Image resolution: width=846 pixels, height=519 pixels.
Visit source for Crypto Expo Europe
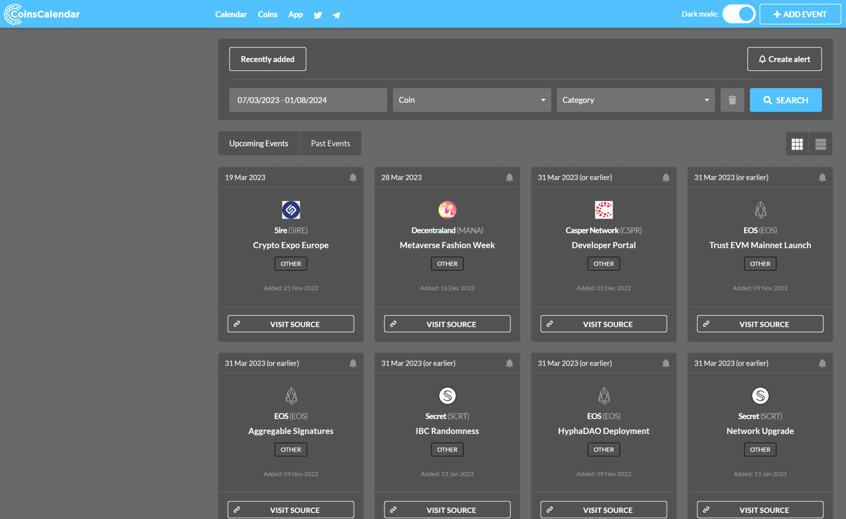click(x=291, y=324)
